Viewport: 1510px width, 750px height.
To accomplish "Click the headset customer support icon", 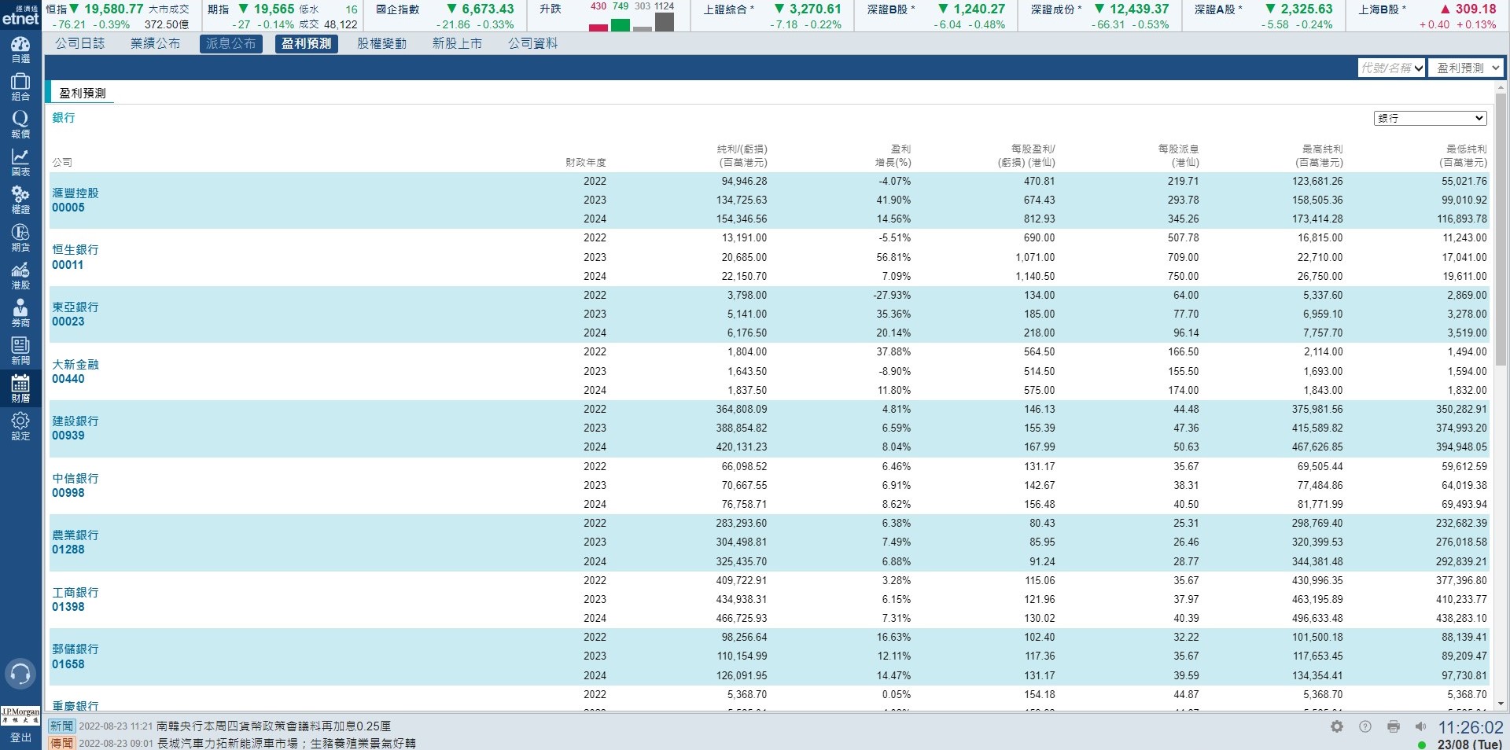I will click(x=20, y=674).
